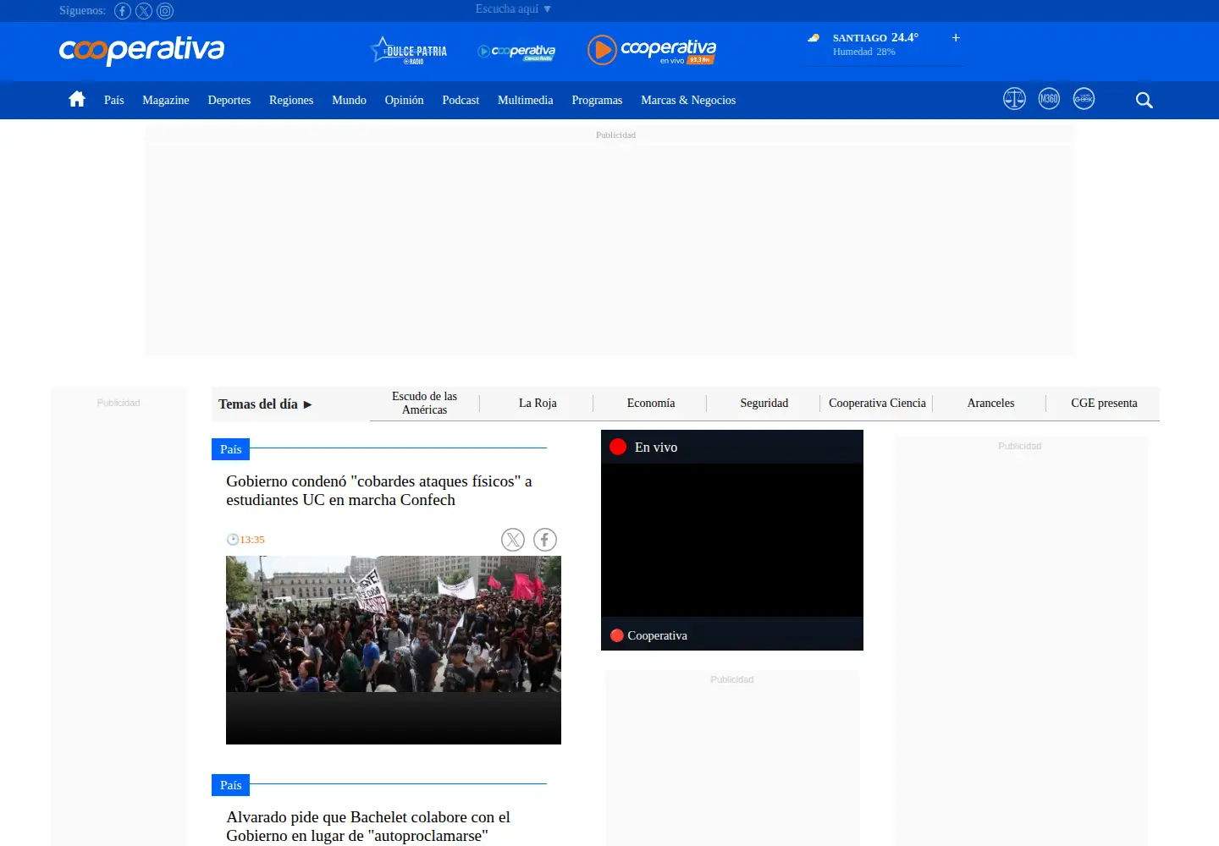Open the Alvarado pide que Bachelet headline

[368, 827]
